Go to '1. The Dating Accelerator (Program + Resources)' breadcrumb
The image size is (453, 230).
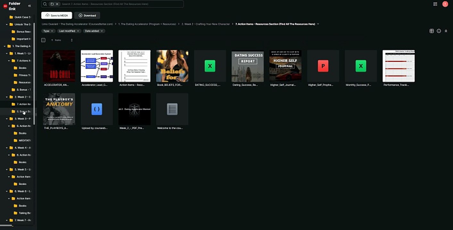[147, 24]
